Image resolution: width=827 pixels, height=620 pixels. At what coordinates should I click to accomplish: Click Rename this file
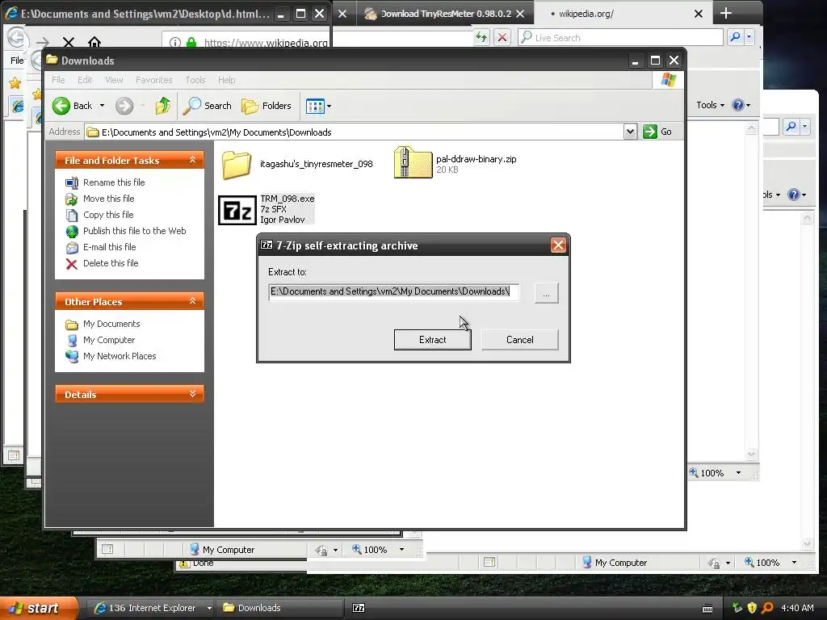pyautogui.click(x=114, y=182)
